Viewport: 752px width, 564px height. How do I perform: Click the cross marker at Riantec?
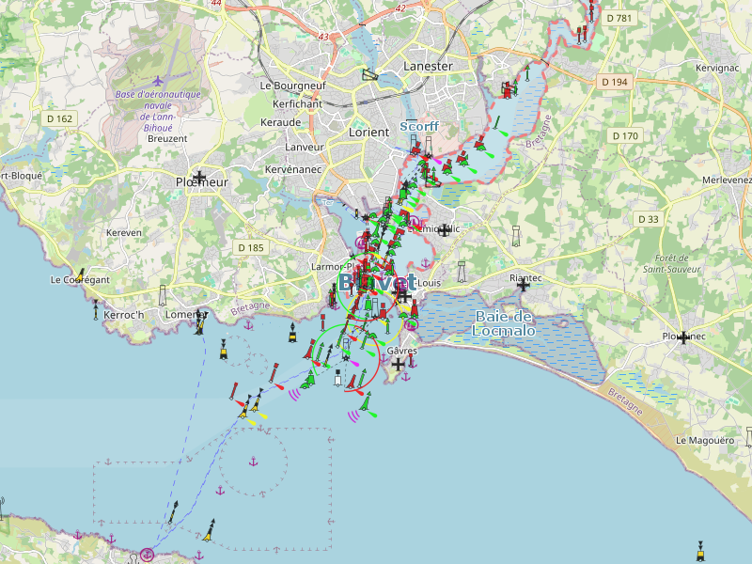pos(524,285)
